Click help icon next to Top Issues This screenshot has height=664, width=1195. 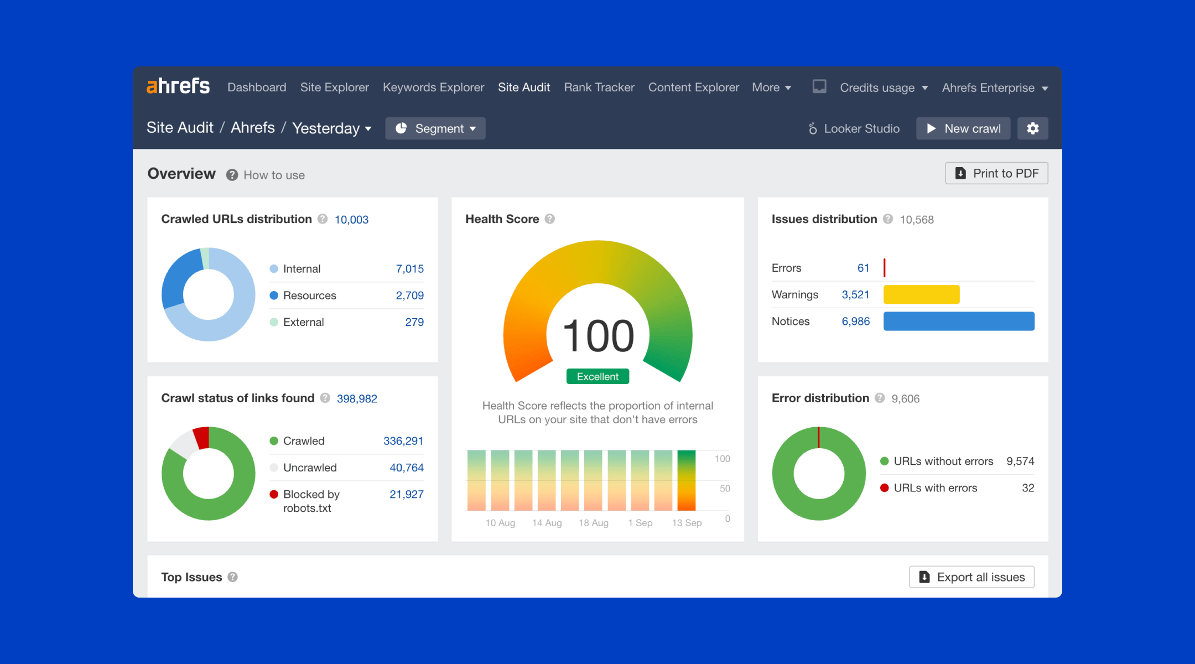coord(233,577)
